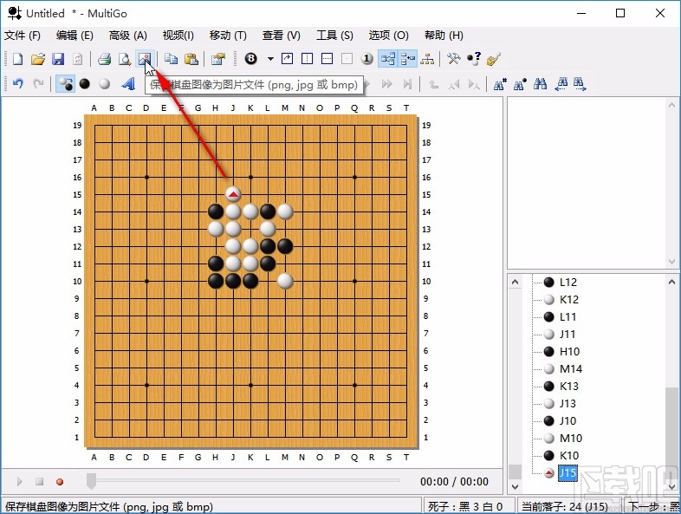Image resolution: width=681 pixels, height=514 pixels.
Task: Click binoculars with right arrow icon
Action: click(x=580, y=84)
